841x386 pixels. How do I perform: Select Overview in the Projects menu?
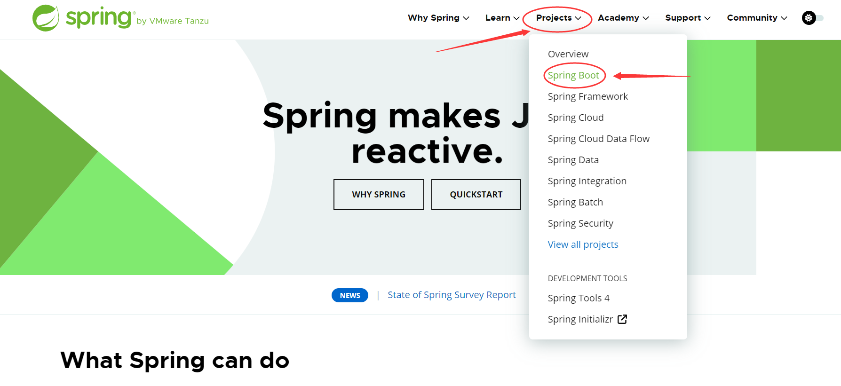click(568, 54)
